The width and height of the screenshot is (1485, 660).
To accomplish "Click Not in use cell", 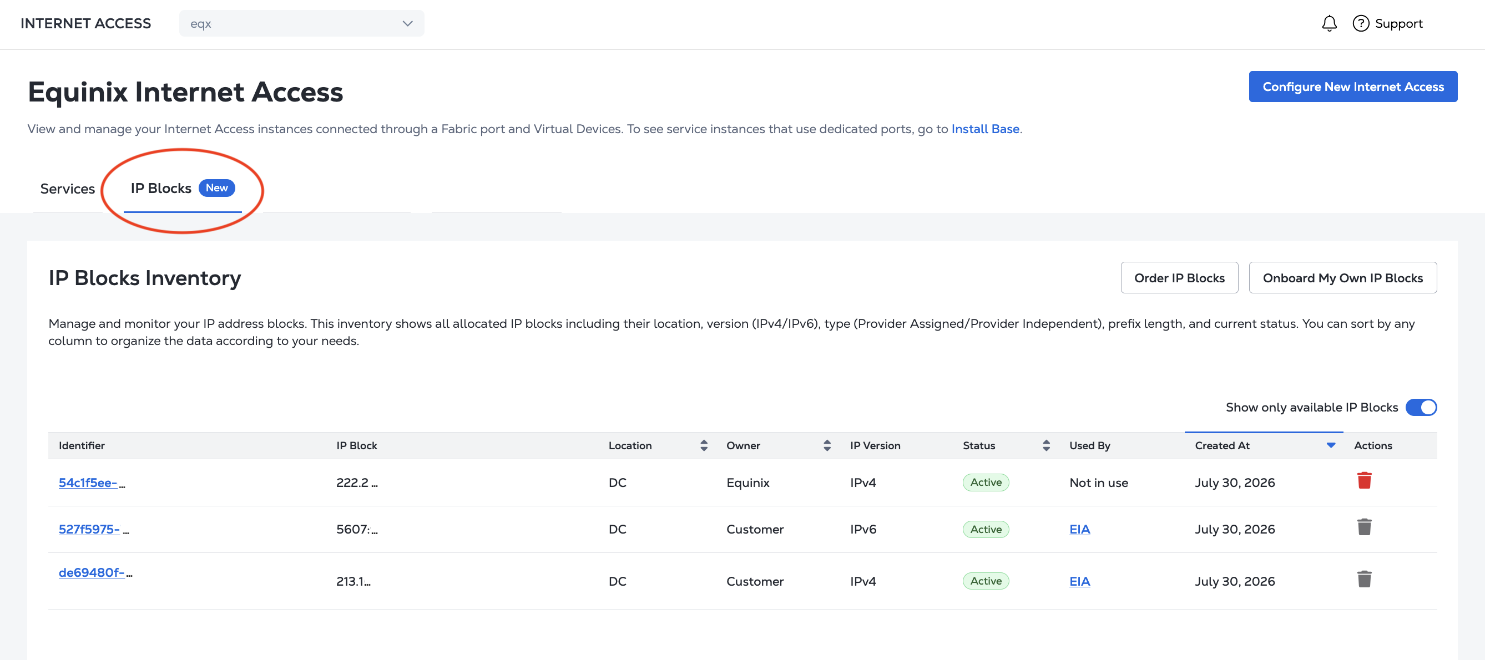I will 1098,483.
